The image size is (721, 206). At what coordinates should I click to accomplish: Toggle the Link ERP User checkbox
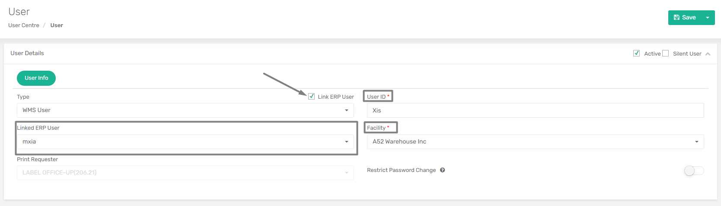click(x=311, y=96)
